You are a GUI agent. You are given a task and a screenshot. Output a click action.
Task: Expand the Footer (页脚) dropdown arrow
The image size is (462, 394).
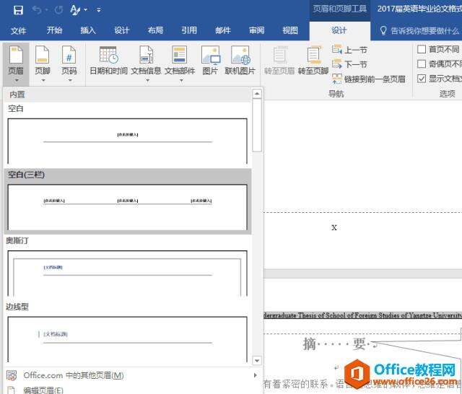(43, 80)
